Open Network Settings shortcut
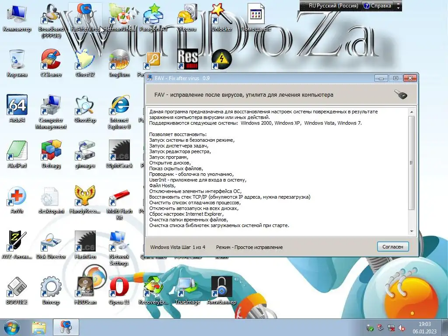This screenshot has width=448, height=336. [x=119, y=248]
